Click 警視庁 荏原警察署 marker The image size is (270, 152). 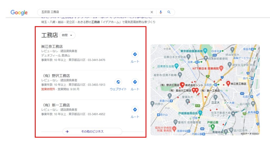point(175,122)
